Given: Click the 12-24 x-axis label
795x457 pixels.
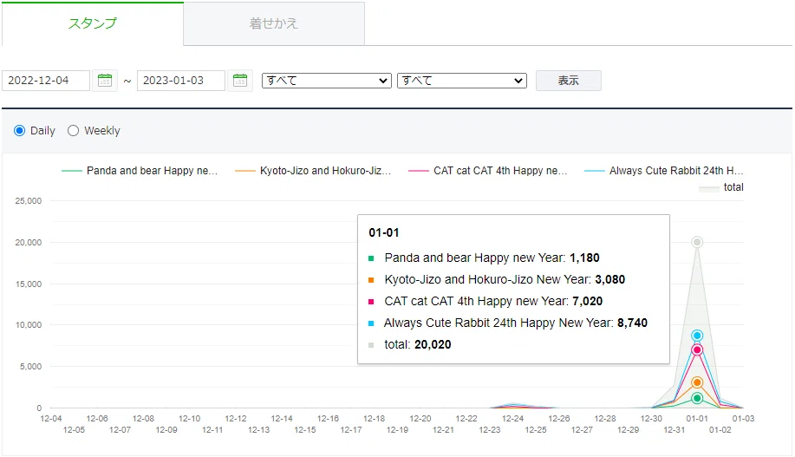Looking at the screenshot, I should [x=512, y=419].
